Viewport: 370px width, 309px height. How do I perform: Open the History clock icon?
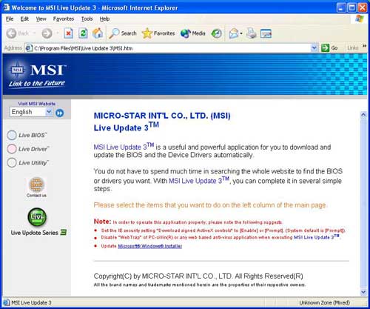(x=217, y=33)
